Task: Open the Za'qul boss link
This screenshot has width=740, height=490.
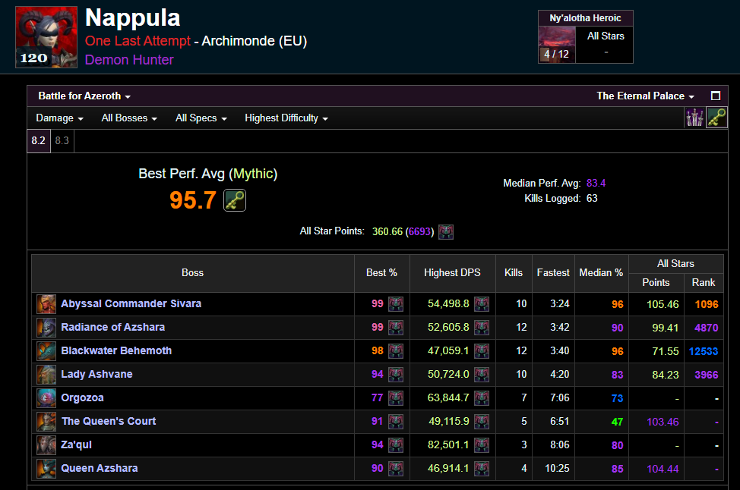Action: pos(76,445)
